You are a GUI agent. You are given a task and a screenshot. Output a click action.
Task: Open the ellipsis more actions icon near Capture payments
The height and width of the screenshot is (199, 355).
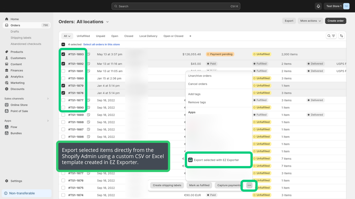(249, 185)
